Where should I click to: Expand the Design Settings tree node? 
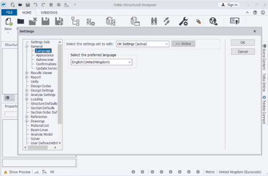click(27, 90)
